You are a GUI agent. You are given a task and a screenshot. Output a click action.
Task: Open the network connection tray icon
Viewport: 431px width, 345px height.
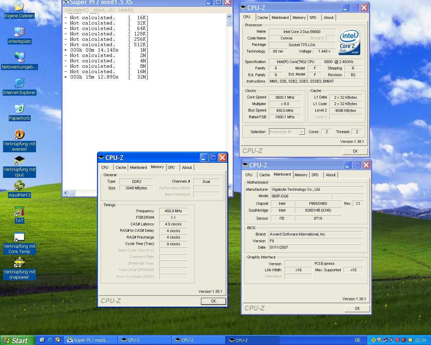[385, 340]
